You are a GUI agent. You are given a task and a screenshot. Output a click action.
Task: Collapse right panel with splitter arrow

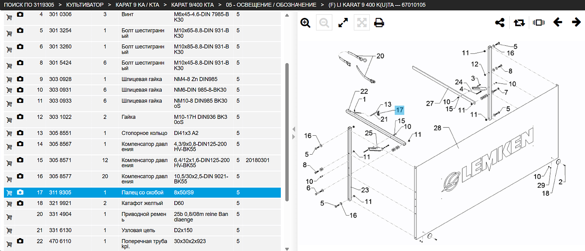(294, 136)
